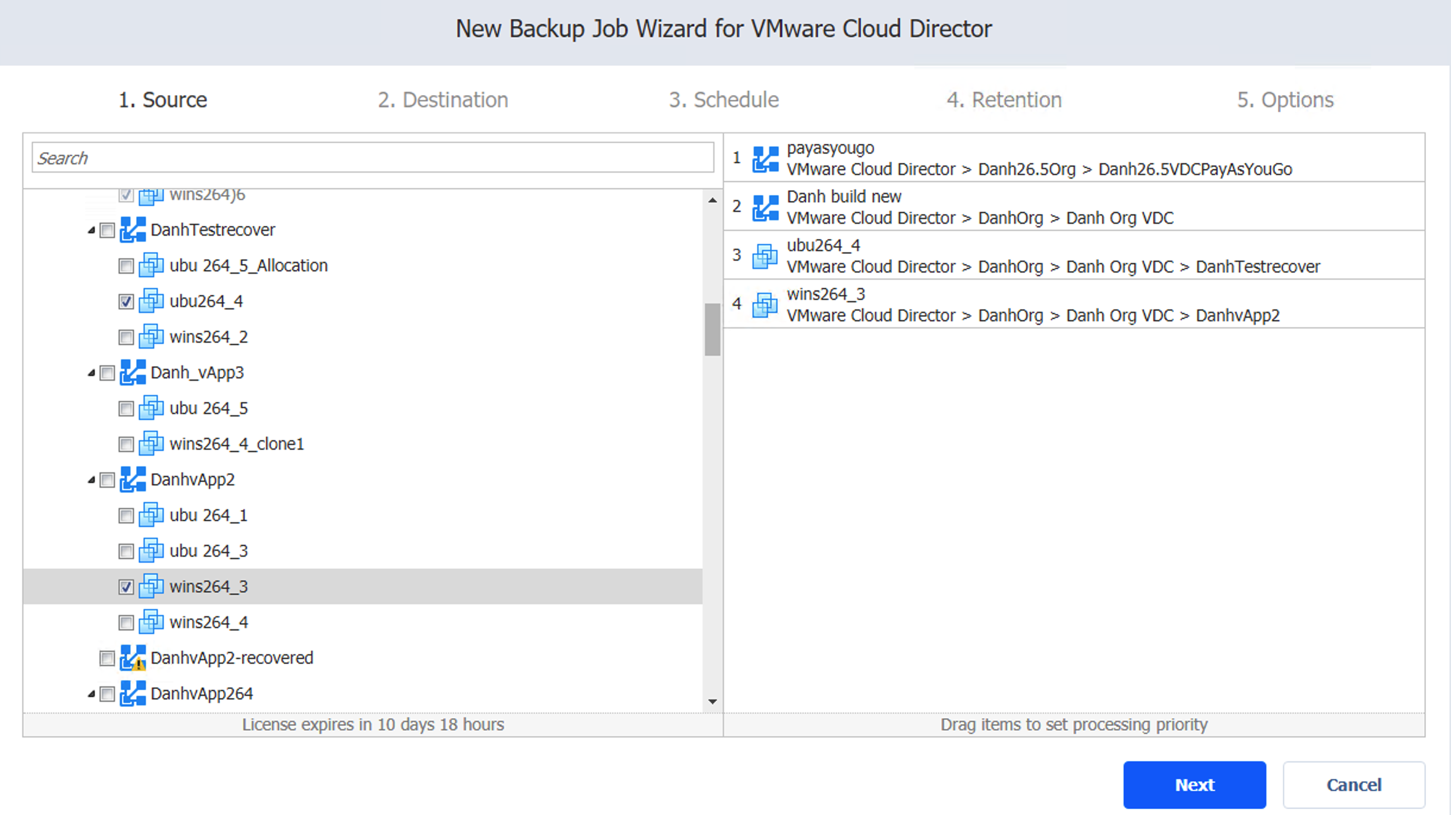
Task: Uncheck the wins264_3 checkbox
Action: (x=126, y=587)
